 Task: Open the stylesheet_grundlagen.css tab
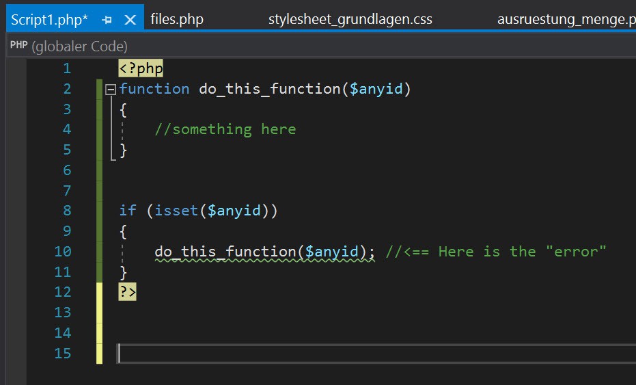[x=350, y=19]
